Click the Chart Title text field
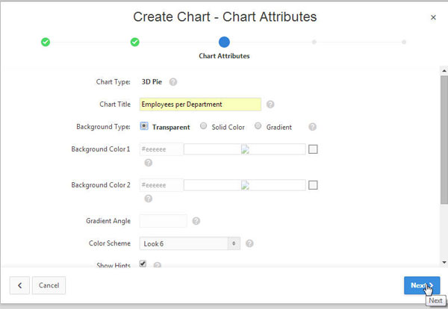This screenshot has height=309, width=448. pos(200,104)
